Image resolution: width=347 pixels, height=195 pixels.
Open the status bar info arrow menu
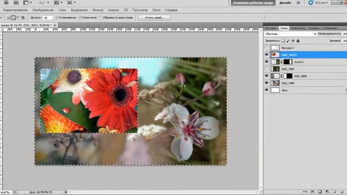pyautogui.click(x=66, y=192)
